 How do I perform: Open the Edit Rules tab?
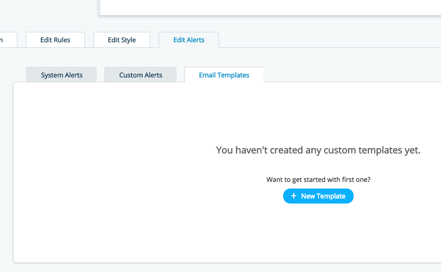click(x=55, y=40)
